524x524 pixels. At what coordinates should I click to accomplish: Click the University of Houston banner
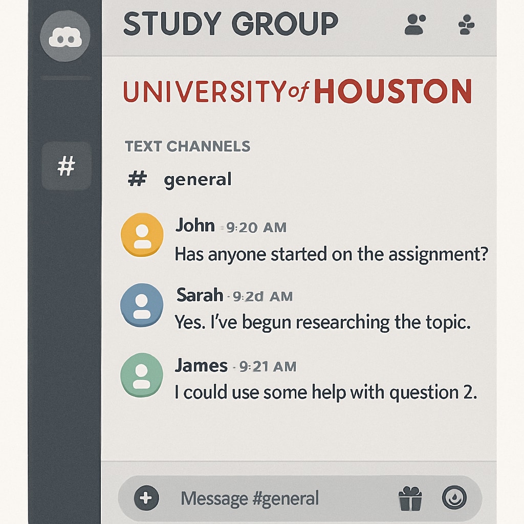(297, 91)
